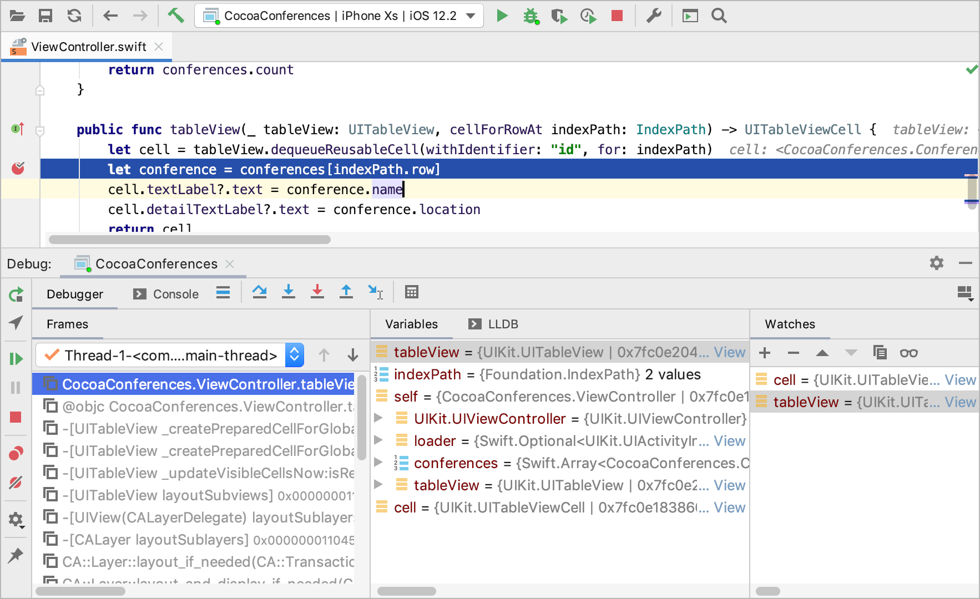Hide the debug tool window
980x599 pixels.
point(966,263)
